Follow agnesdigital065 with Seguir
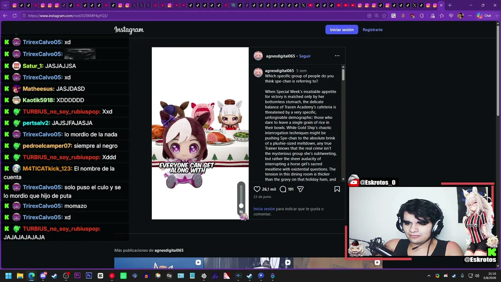Viewport: 501px width, 282px height. click(305, 56)
